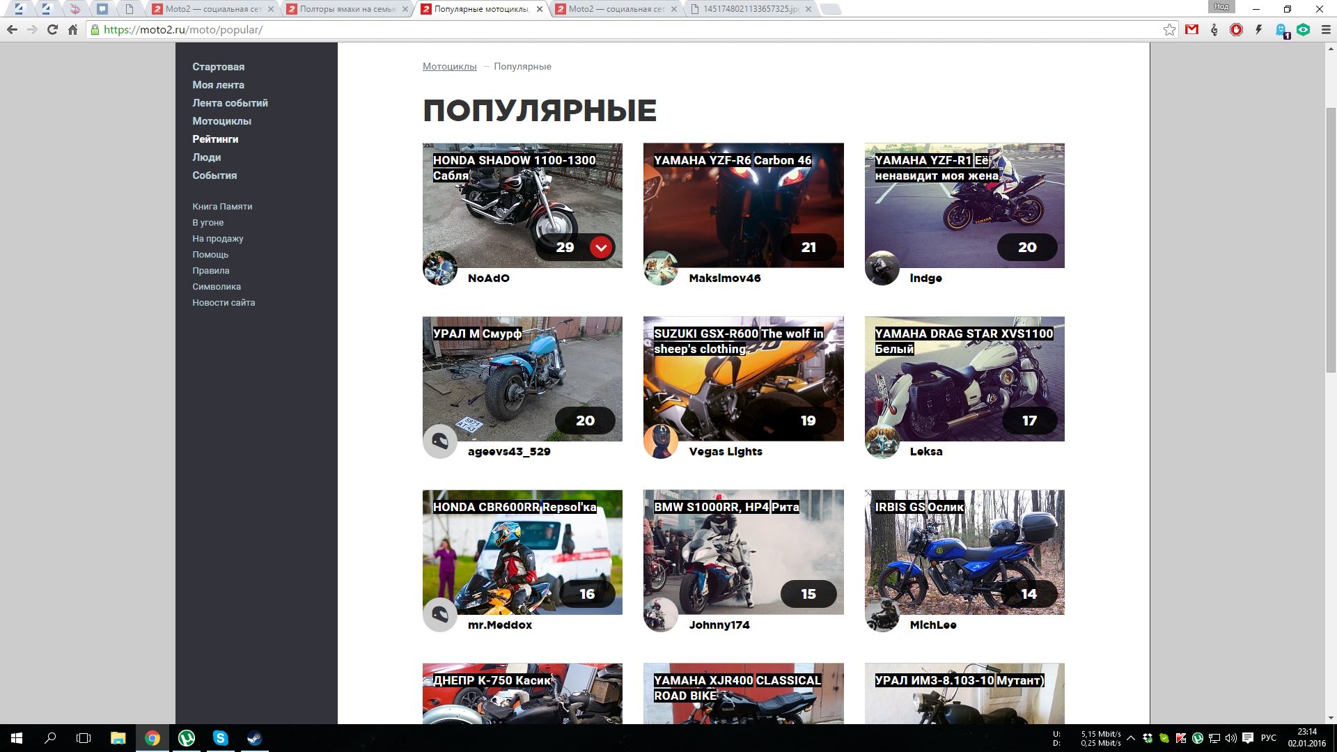Bookmark this page with the star
Image resolution: width=1337 pixels, height=752 pixels.
point(1169,30)
